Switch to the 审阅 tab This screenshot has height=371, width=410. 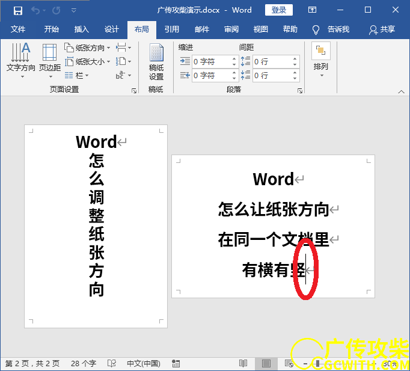coord(231,29)
